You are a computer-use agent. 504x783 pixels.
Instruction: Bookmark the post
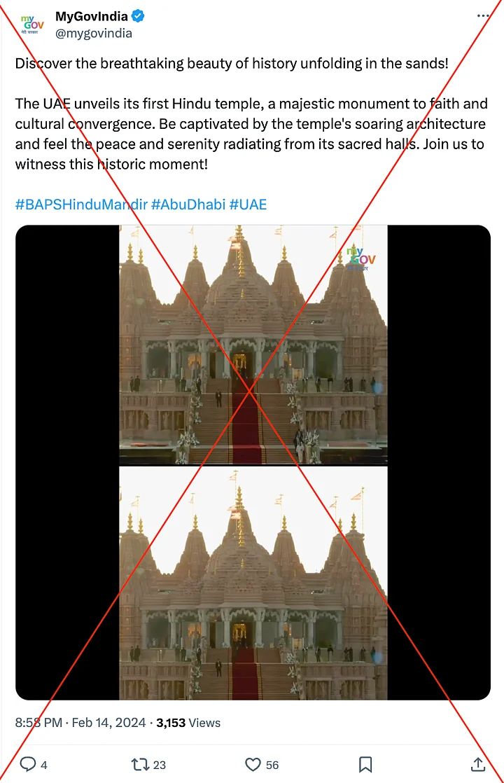pos(365,765)
